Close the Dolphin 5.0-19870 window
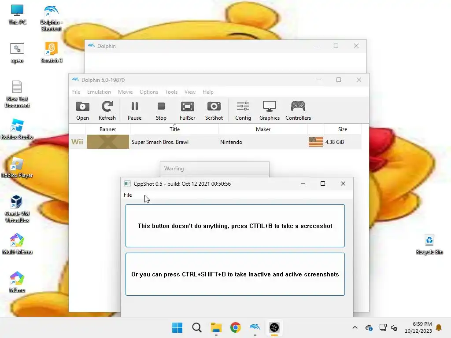451x338 pixels. (x=359, y=80)
